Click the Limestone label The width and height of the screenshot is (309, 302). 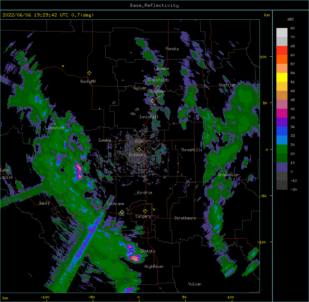55,128
